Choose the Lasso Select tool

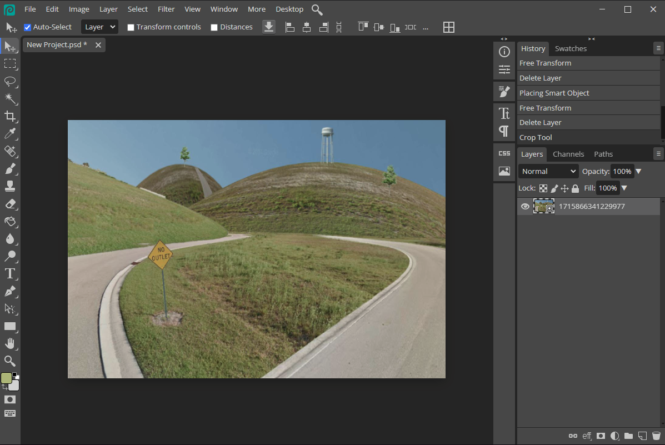pyautogui.click(x=10, y=82)
